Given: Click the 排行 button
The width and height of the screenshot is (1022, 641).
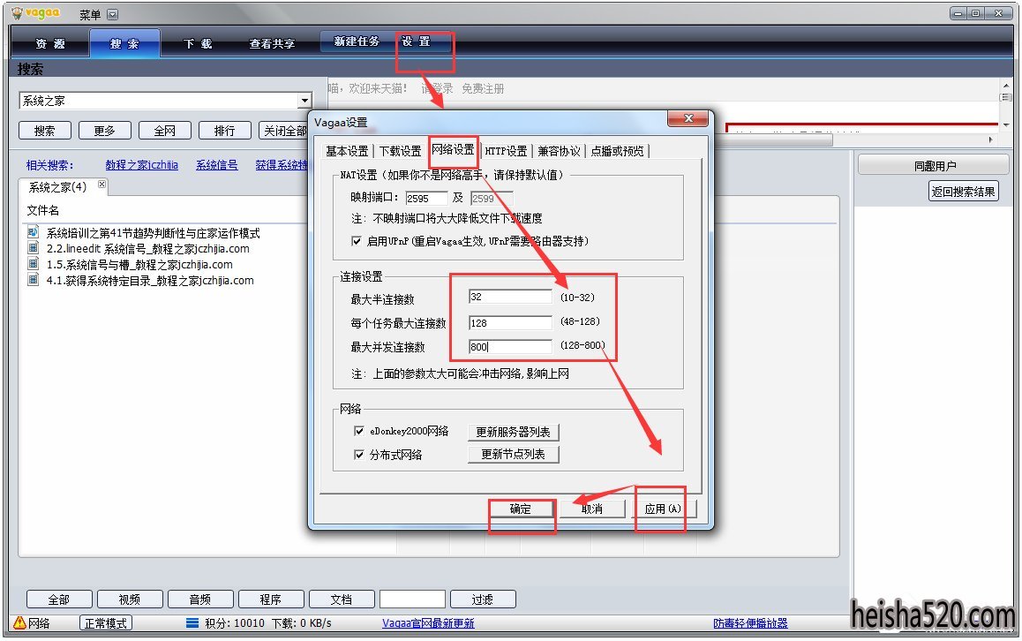Looking at the screenshot, I should [224, 131].
